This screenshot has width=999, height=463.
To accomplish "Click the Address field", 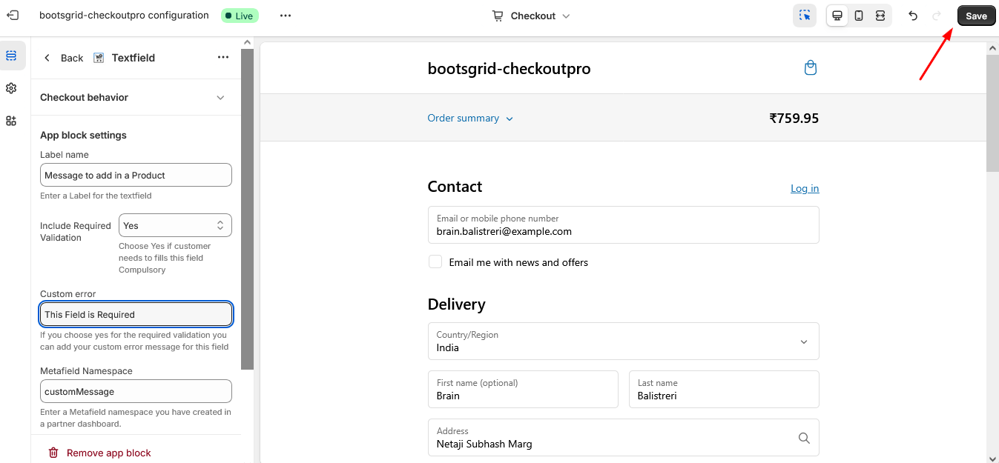I will (623, 437).
